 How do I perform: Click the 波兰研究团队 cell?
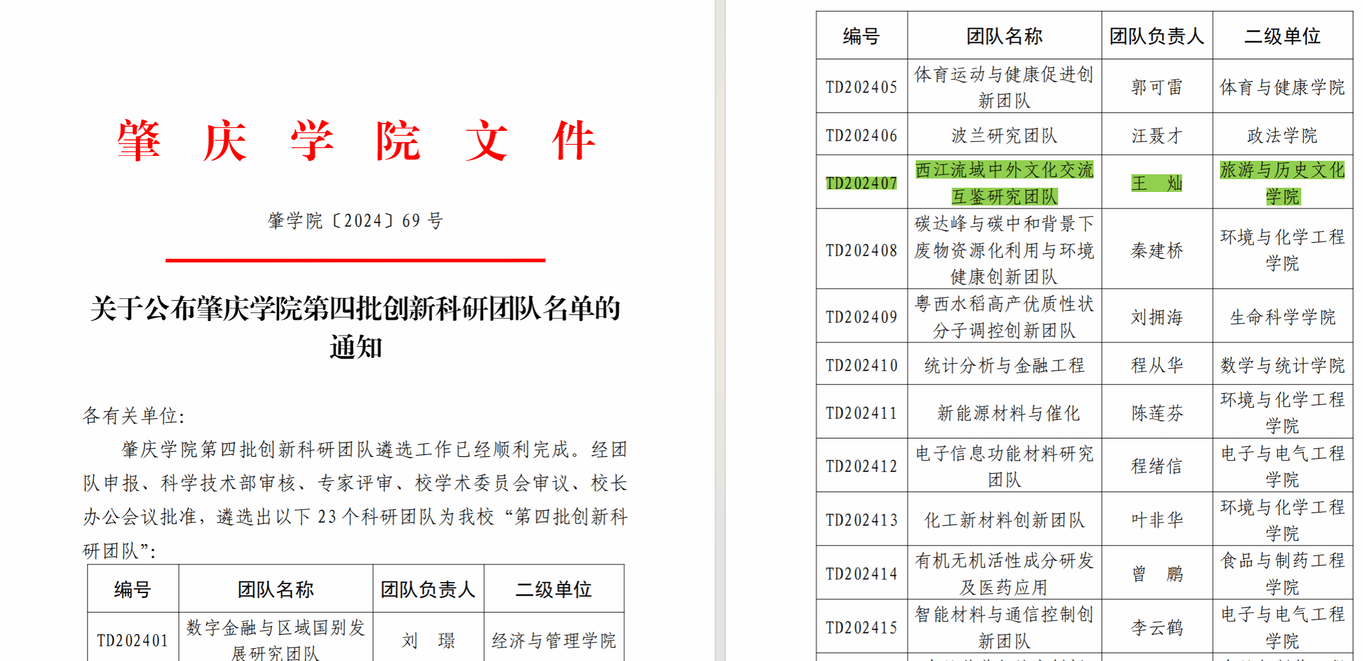1004,135
